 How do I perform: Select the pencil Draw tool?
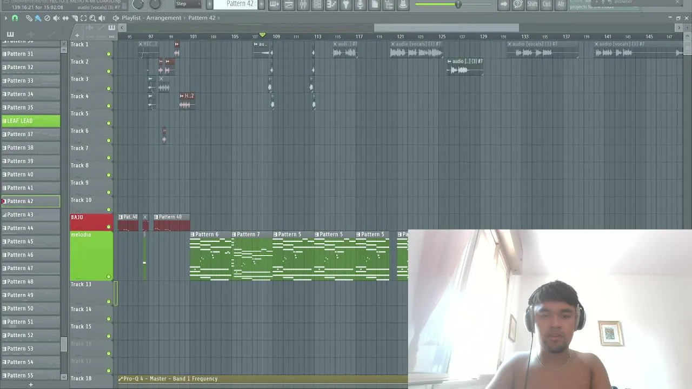pyautogui.click(x=29, y=18)
